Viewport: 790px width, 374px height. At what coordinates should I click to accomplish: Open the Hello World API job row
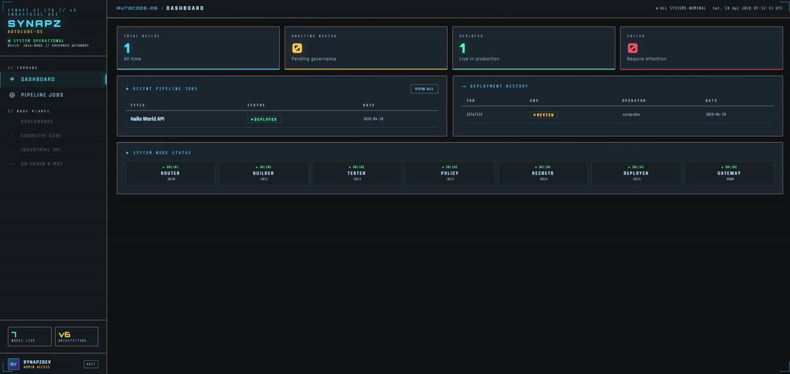282,119
